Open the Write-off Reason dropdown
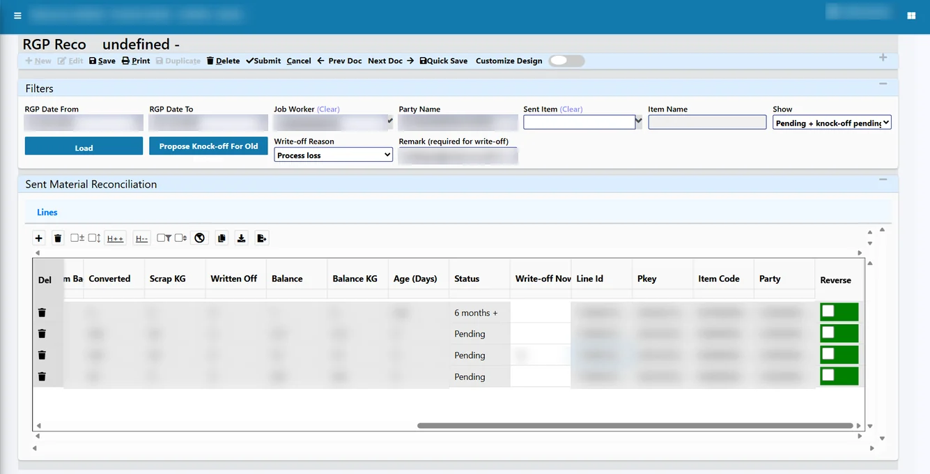This screenshot has width=930, height=474. click(x=334, y=155)
